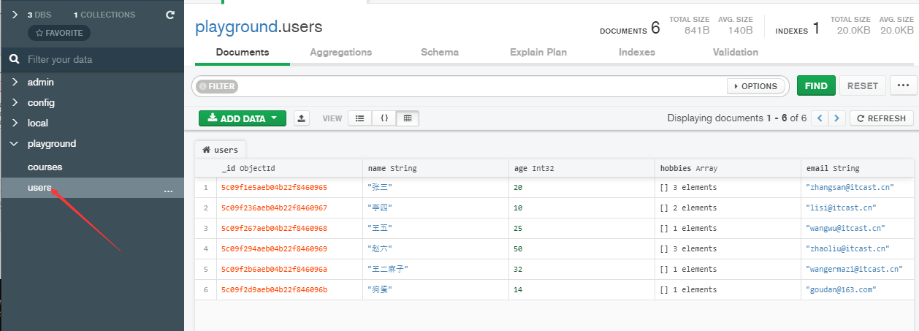Click the name String column header
Viewport: 919px width, 331px height.
coord(435,168)
